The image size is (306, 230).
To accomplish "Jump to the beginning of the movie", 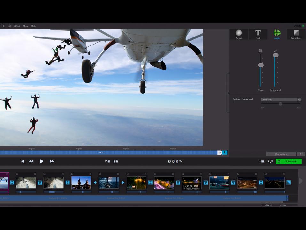I will 22,161.
